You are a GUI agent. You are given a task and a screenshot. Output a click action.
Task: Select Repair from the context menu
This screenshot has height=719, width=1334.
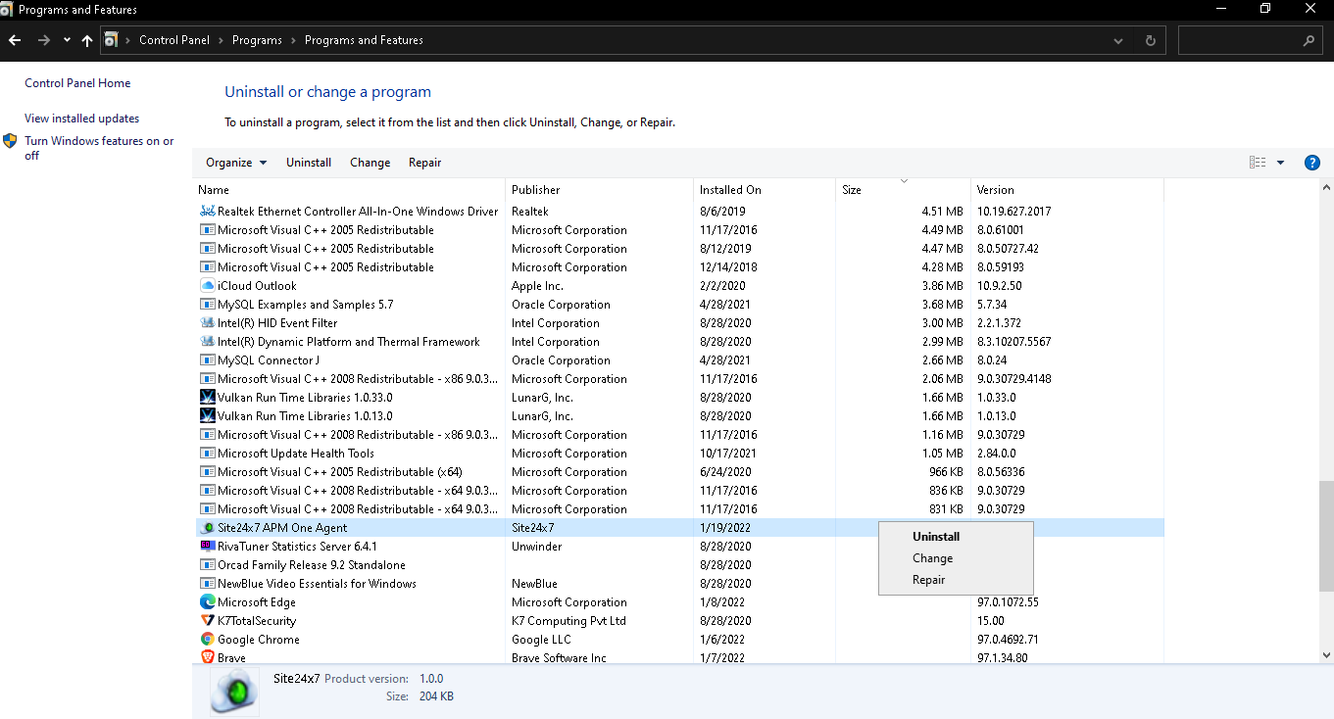click(x=928, y=579)
